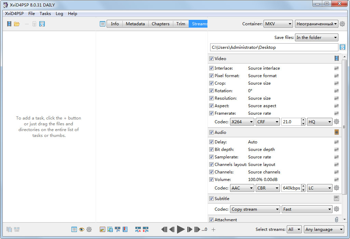The image size is (350, 239).
Task: Switch to the Metadata tab
Action: [x=135, y=24]
